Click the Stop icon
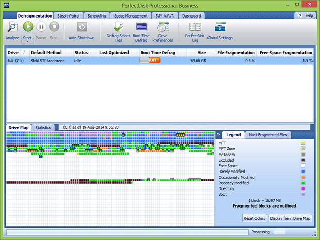320x240 pixels. coord(54,27)
